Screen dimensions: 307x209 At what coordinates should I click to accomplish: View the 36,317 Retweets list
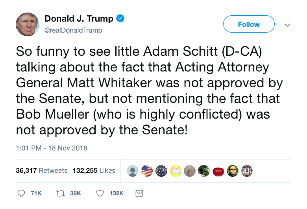click(x=42, y=170)
